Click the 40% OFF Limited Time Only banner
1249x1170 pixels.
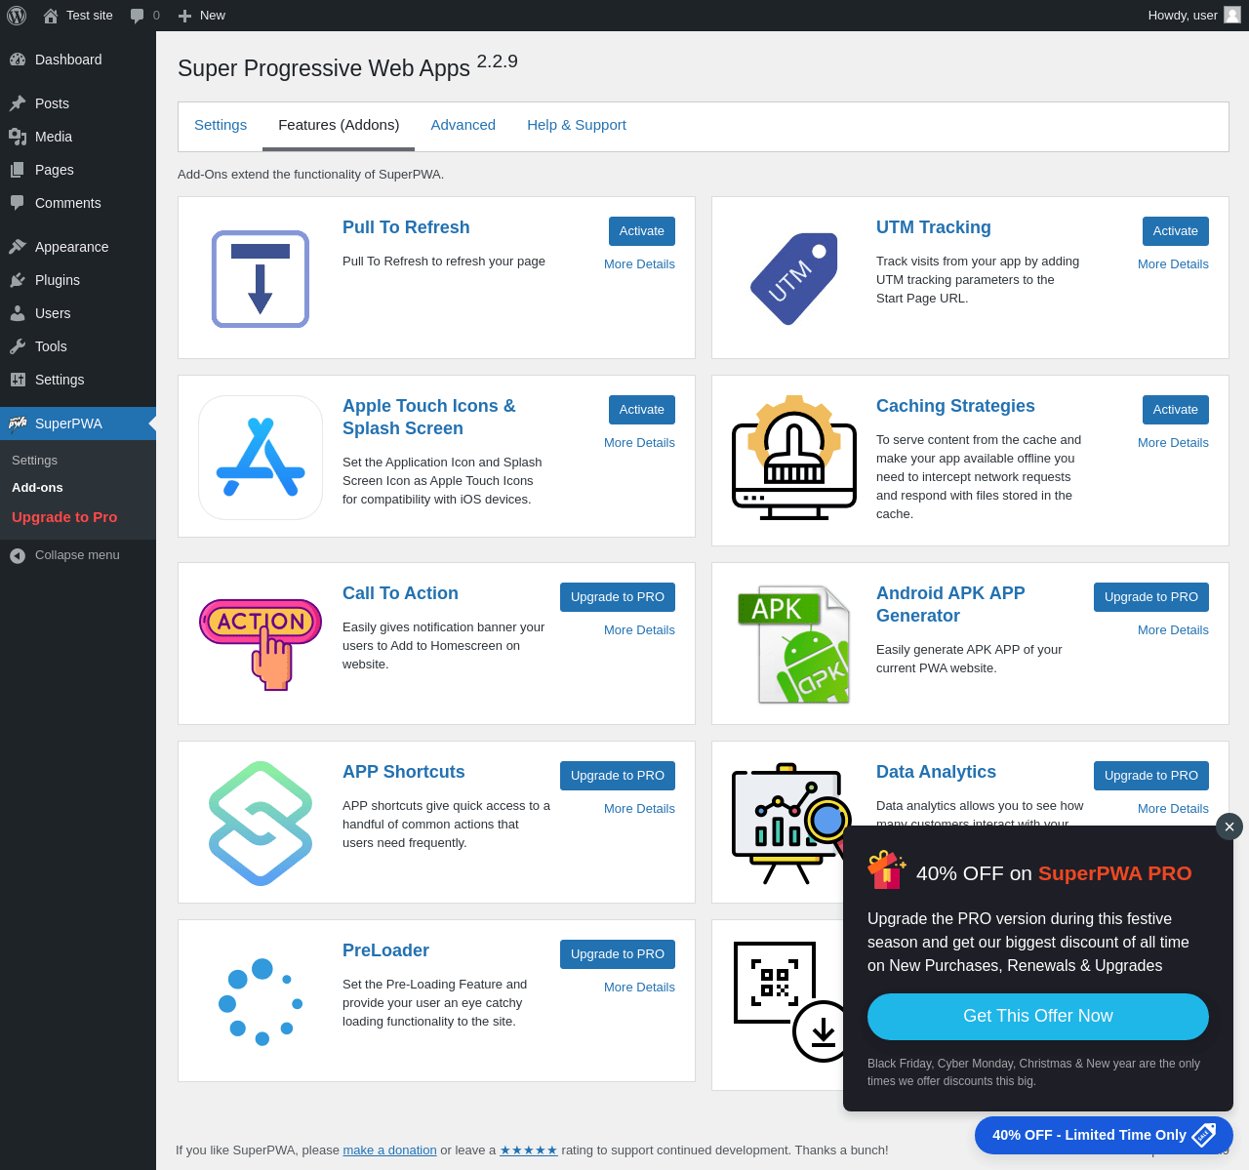click(x=1104, y=1135)
